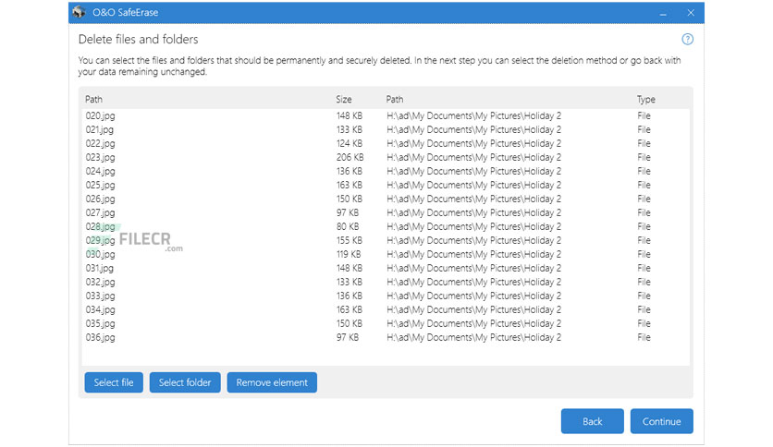Select file 022.jpg in the list
Viewport: 773px width, 447px height.
(x=100, y=143)
